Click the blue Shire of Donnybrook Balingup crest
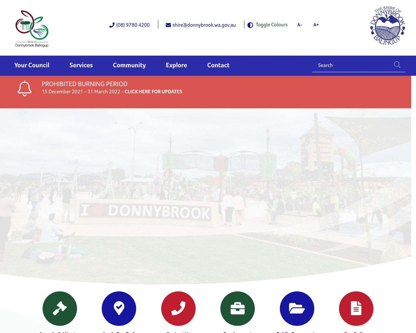 pyautogui.click(x=387, y=25)
